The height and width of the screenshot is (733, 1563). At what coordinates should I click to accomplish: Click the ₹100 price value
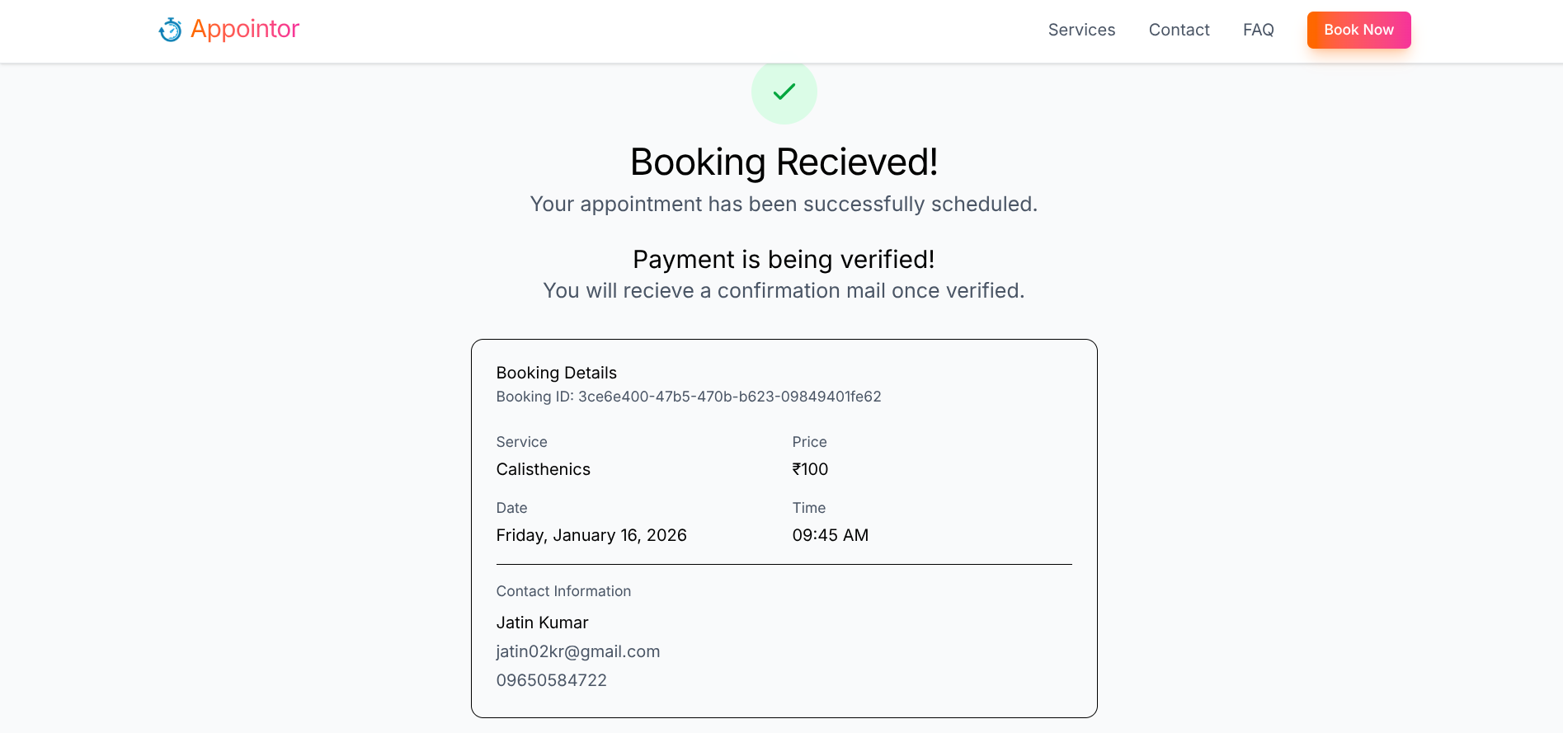tap(810, 469)
